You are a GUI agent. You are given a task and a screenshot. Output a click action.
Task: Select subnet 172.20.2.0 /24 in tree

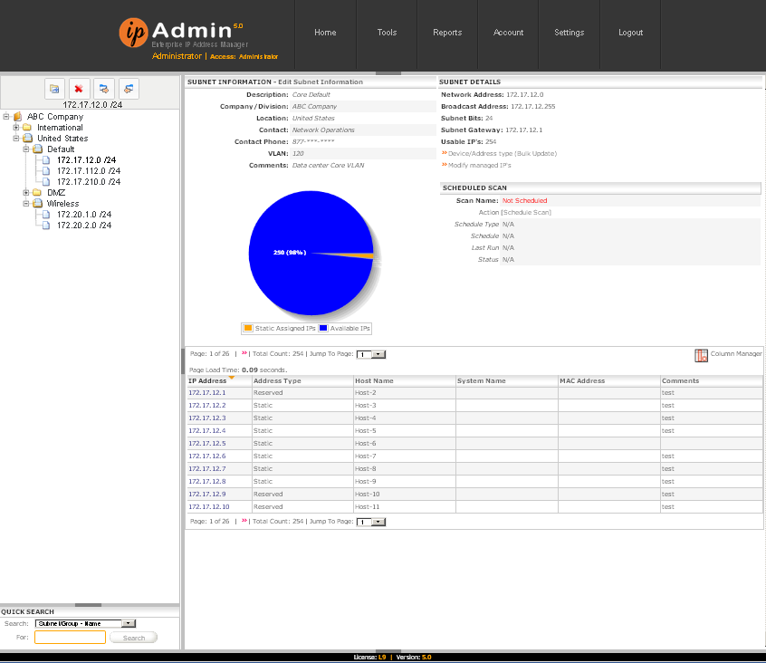(x=84, y=226)
